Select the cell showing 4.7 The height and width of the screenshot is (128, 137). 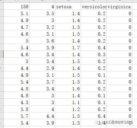point(16,27)
